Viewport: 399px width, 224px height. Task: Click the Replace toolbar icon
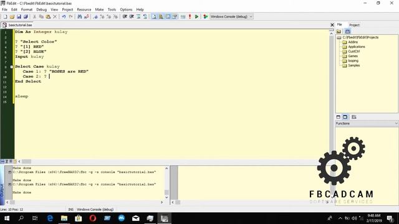87,17
